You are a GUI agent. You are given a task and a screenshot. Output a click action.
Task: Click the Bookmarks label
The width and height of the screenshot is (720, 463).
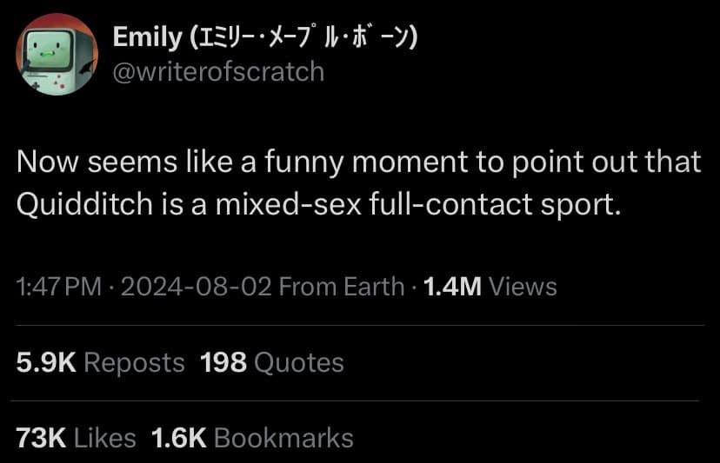[x=283, y=438]
